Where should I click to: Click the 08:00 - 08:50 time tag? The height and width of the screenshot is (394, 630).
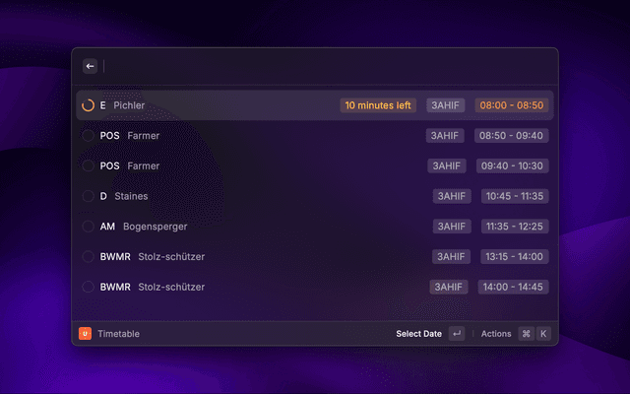512,105
